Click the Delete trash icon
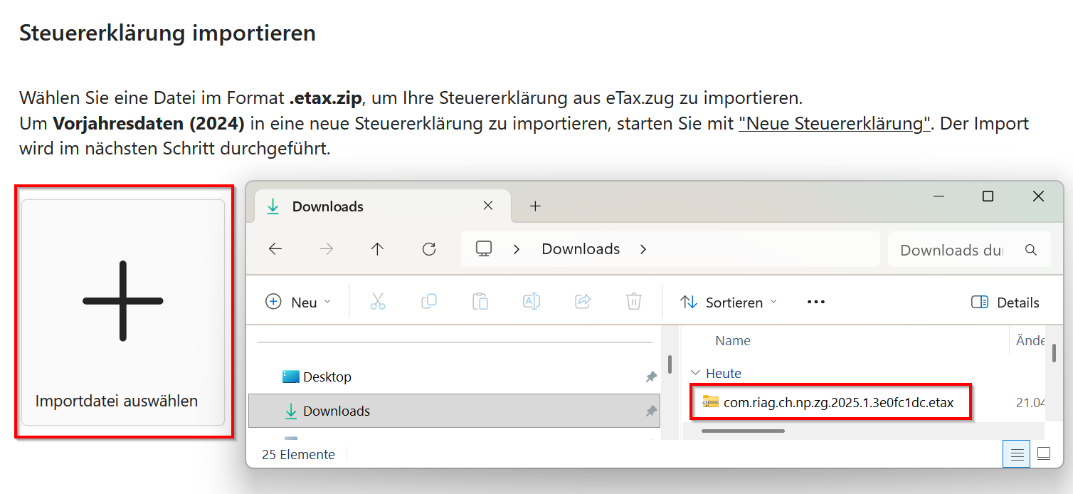The width and height of the screenshot is (1073, 494). 634,302
